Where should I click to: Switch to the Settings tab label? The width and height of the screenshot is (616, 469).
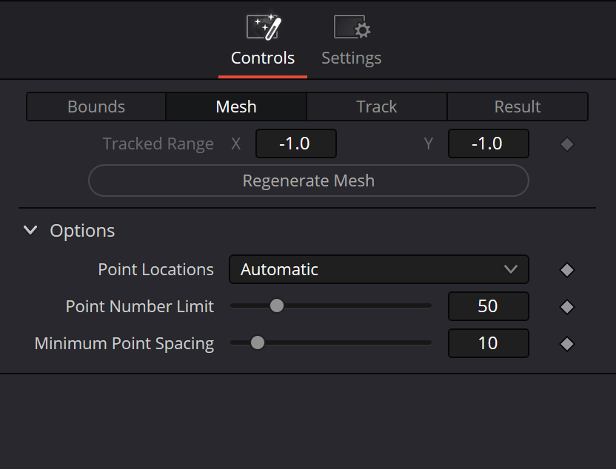352,58
